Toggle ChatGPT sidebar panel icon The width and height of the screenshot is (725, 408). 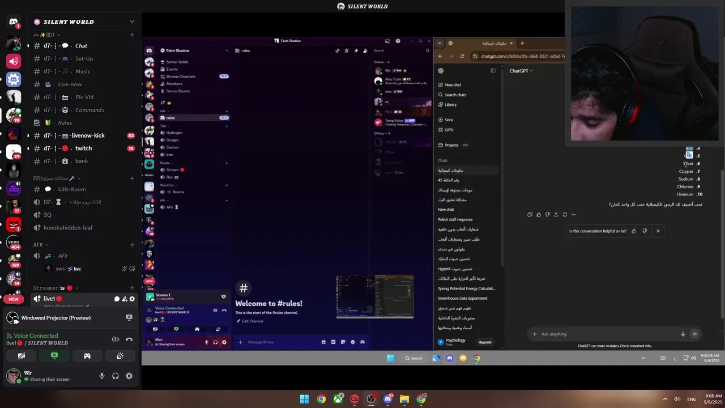pos(493,71)
